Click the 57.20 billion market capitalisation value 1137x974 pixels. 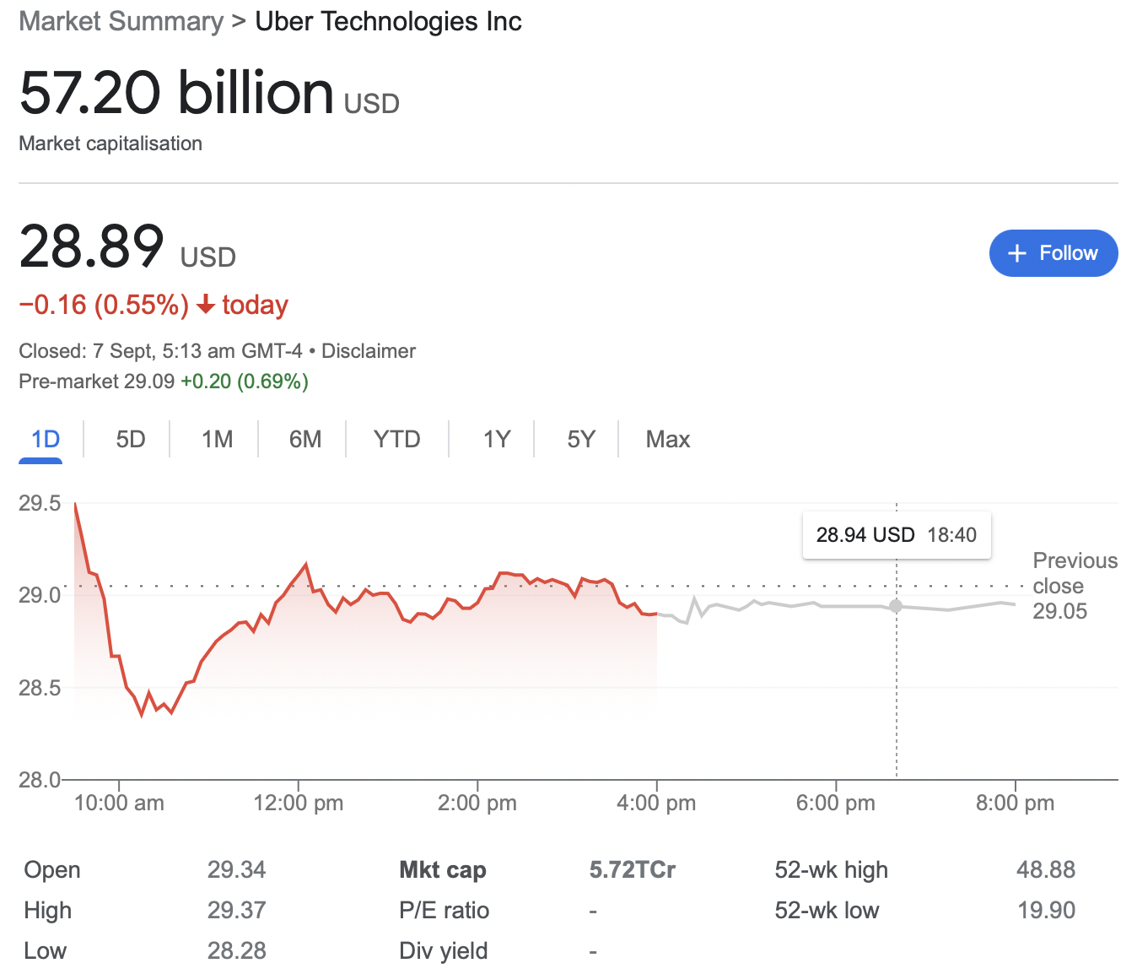(176, 93)
